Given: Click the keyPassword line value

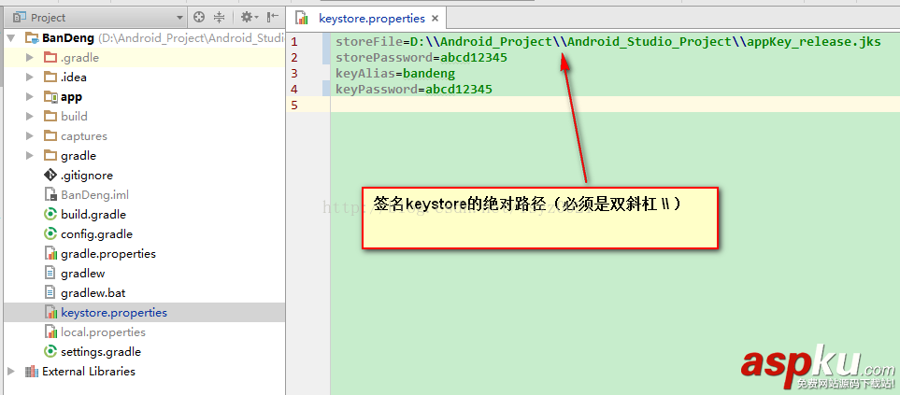Looking at the screenshot, I should (459, 90).
